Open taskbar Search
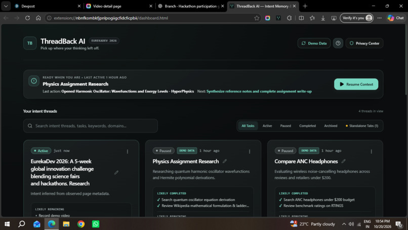Image resolution: width=408 pixels, height=230 pixels. pyautogui.click(x=22, y=224)
